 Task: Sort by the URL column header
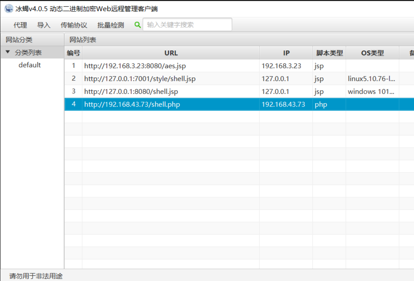[171, 53]
